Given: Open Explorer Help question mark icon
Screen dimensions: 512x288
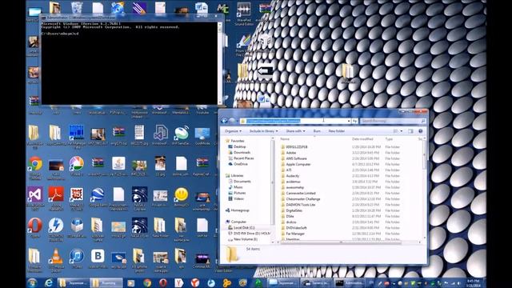Looking at the screenshot, I should click(421, 131).
